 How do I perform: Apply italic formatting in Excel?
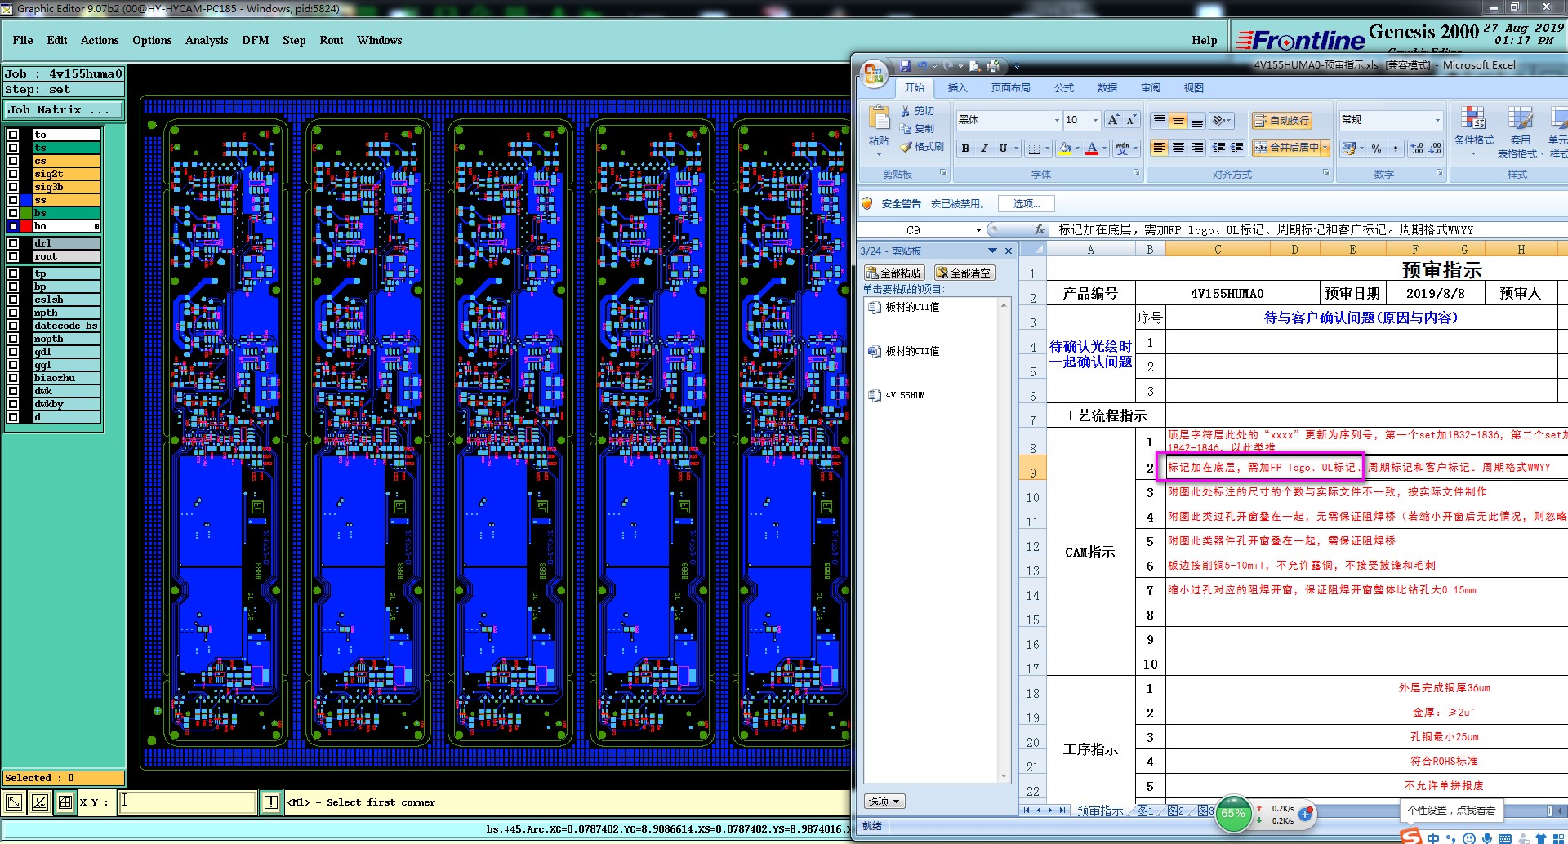pyautogui.click(x=984, y=148)
